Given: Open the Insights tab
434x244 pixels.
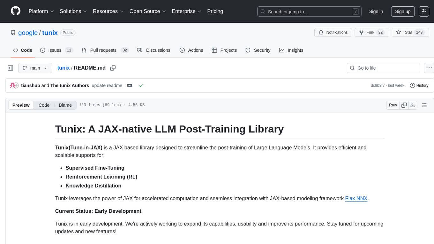Looking at the screenshot, I should click(x=291, y=50).
